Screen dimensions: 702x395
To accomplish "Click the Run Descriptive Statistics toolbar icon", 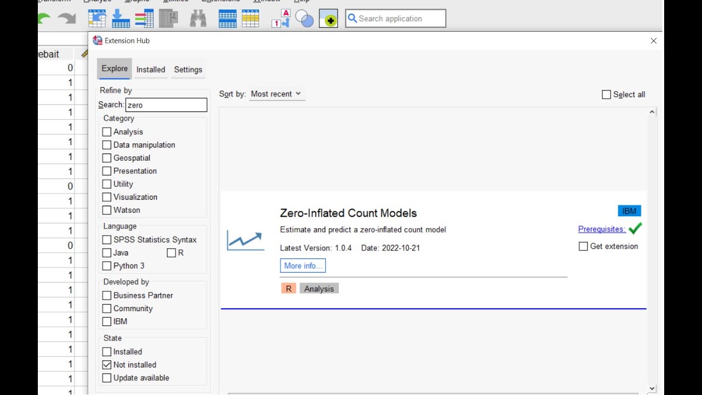I will click(168, 18).
